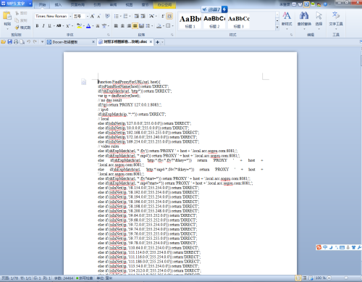The width and height of the screenshot is (362, 282).
Task: Add a new document tab with plus
Action: pos(158,42)
